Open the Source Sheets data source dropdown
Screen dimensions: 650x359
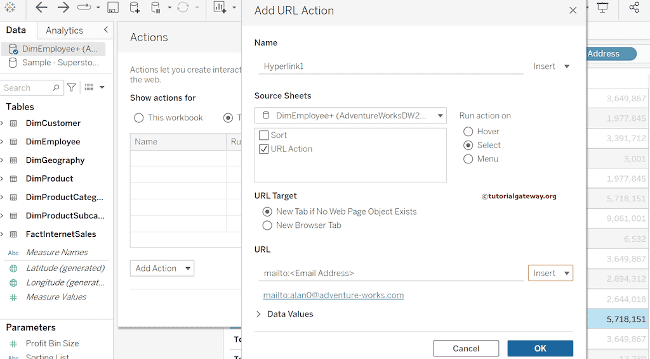coord(350,115)
